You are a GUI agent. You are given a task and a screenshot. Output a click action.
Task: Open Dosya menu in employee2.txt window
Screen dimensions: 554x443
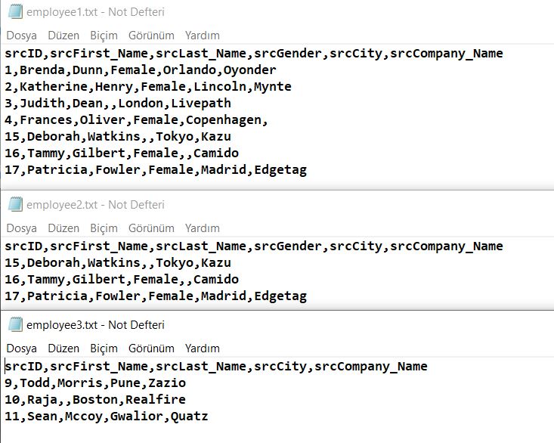coord(22,228)
